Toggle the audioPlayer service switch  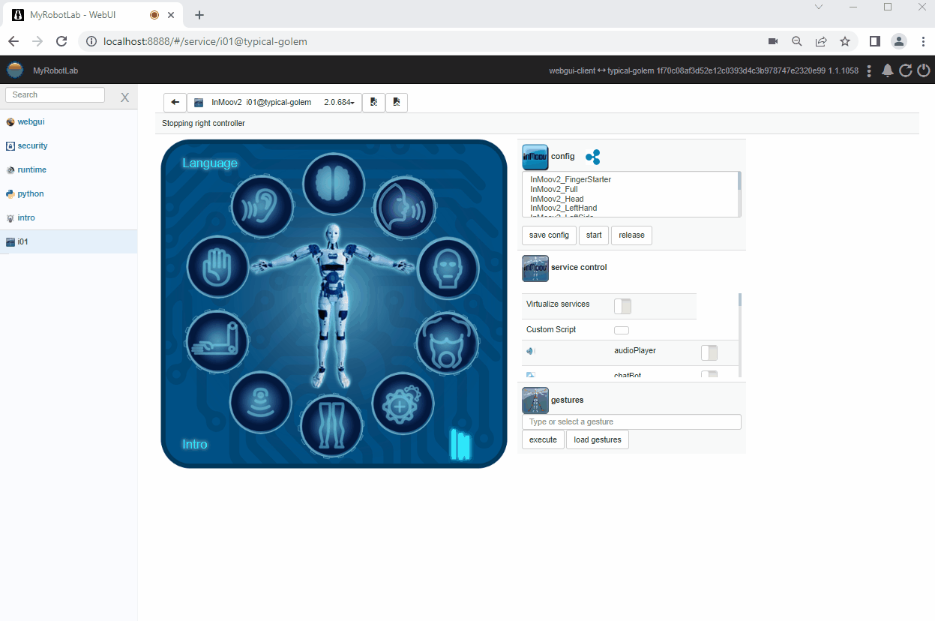tap(709, 352)
